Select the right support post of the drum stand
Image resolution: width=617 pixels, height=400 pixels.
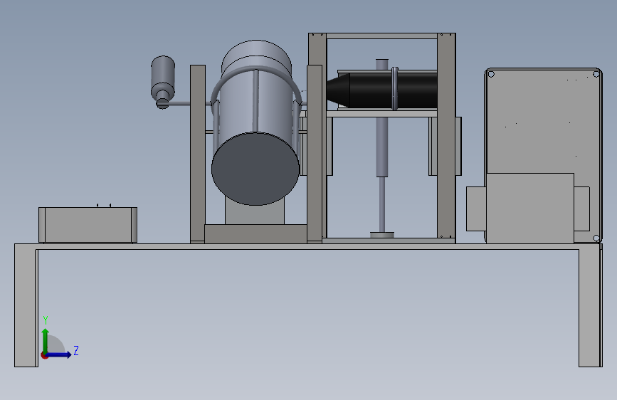(x=315, y=154)
